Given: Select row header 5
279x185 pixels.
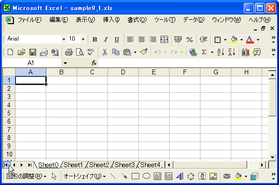Looking at the screenshot, I should coord(9,113).
